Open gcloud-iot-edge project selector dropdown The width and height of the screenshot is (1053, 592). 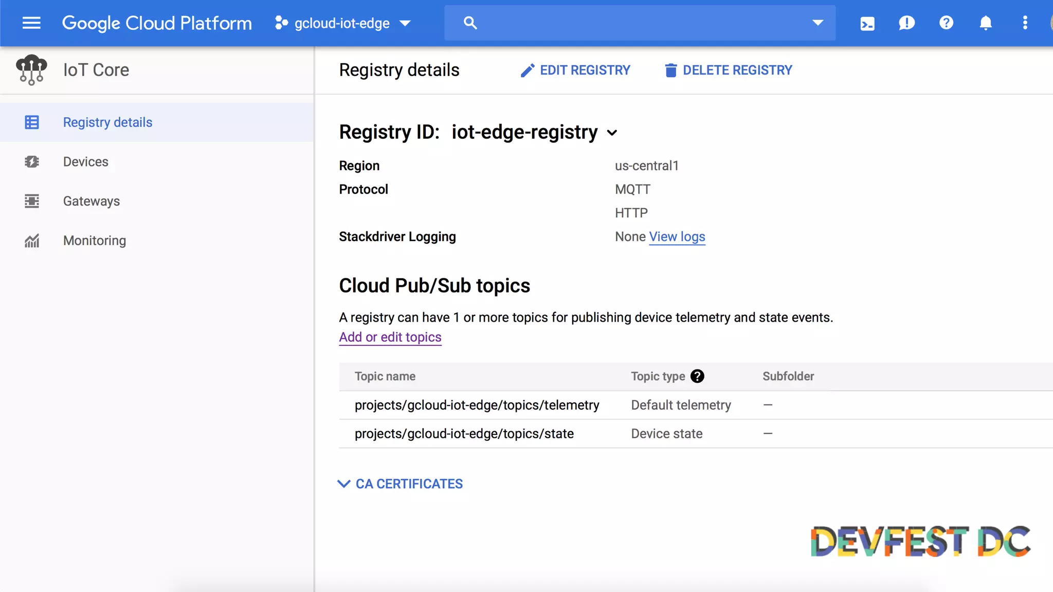pos(342,23)
